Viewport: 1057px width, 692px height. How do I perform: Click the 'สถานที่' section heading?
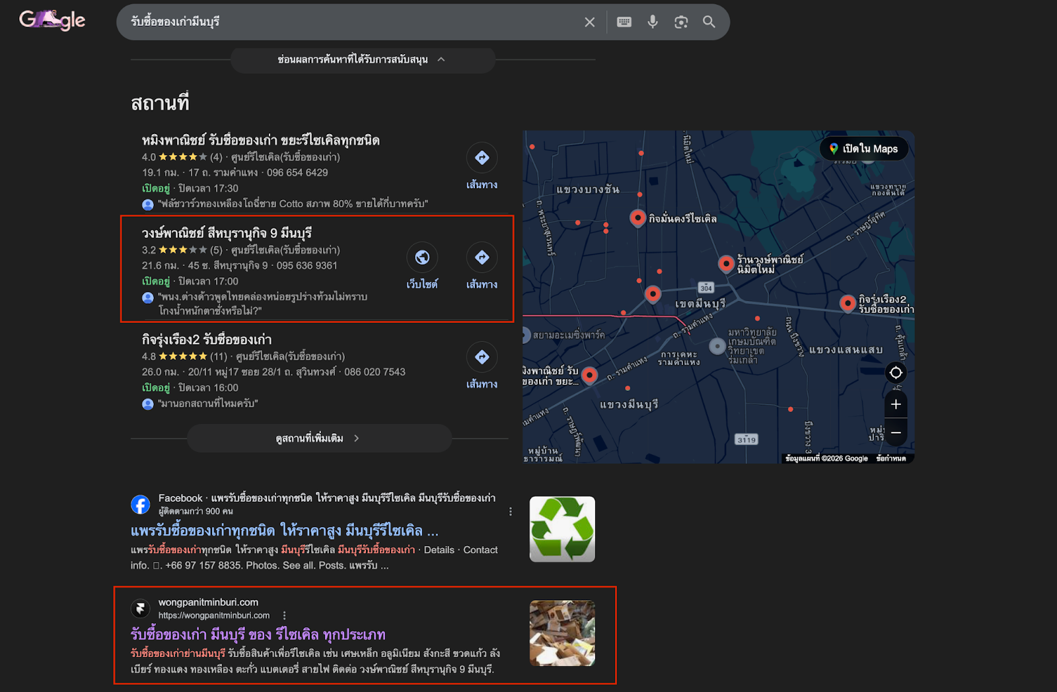(x=160, y=103)
